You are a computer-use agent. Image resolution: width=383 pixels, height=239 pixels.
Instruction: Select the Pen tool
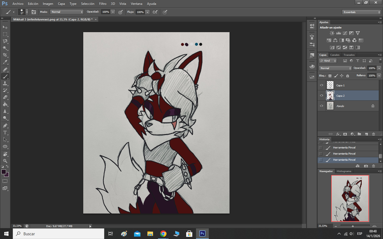[x=5, y=126]
